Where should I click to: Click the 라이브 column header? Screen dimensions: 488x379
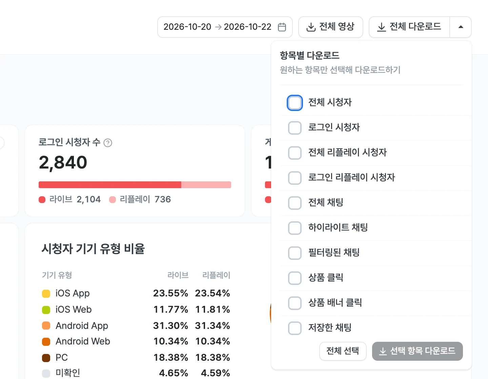(178, 275)
